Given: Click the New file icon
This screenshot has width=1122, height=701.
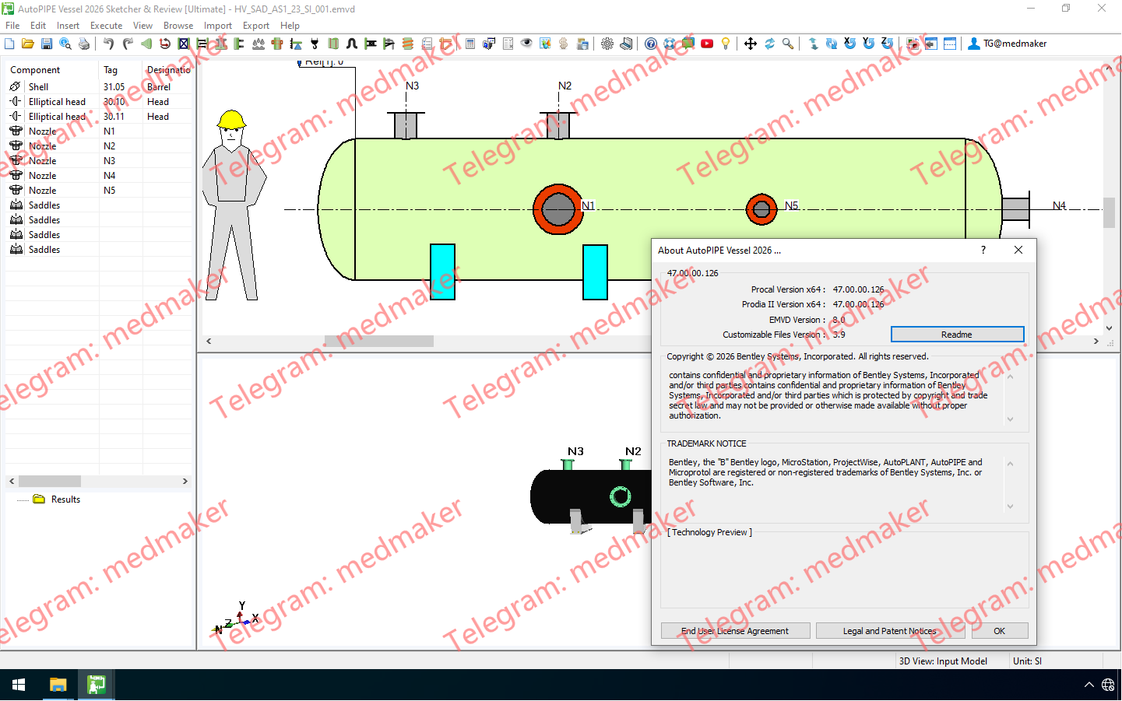Looking at the screenshot, I should click(9, 44).
